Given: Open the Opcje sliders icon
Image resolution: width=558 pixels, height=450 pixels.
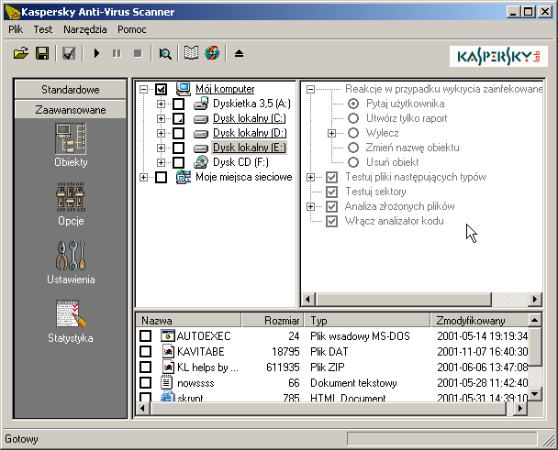Looking at the screenshot, I should click(71, 196).
